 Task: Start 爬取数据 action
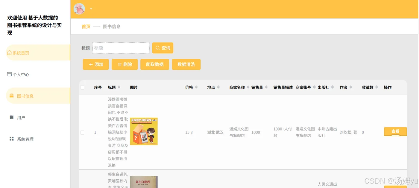(x=155, y=64)
